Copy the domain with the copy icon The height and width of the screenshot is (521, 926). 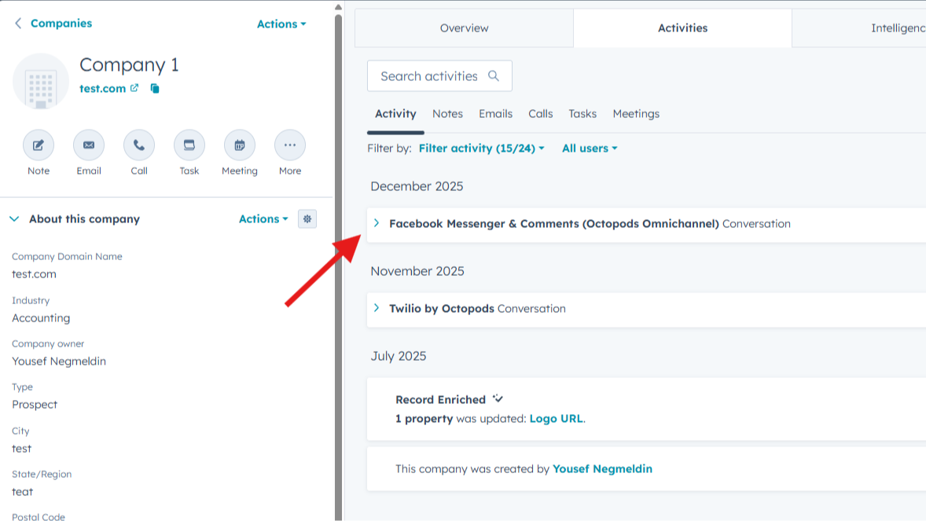(x=155, y=88)
